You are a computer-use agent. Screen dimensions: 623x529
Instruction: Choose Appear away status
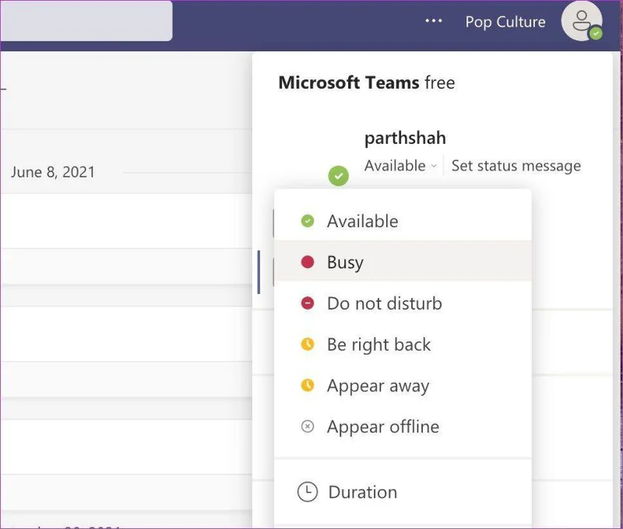point(403,385)
